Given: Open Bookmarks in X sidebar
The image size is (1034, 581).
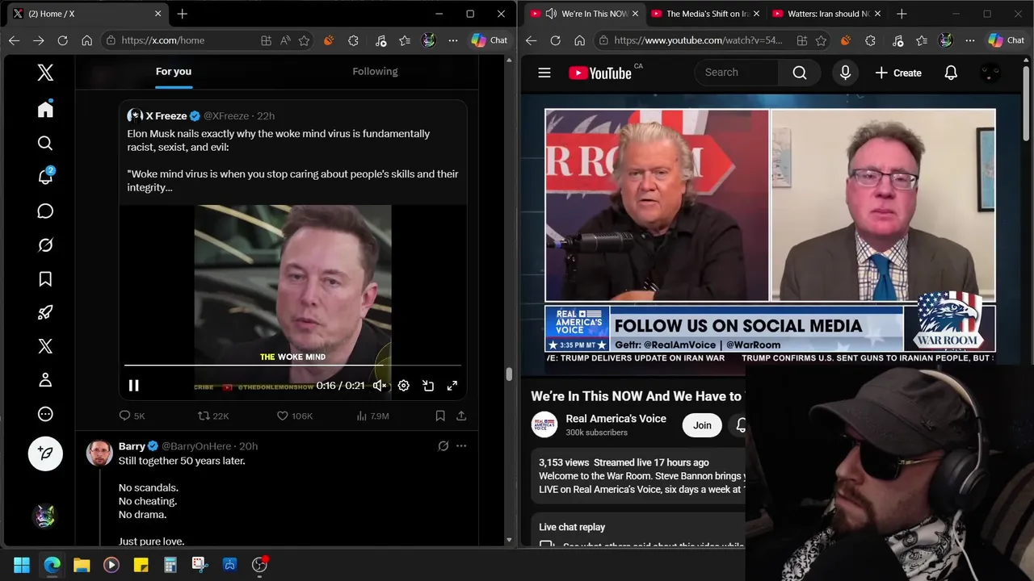Looking at the screenshot, I should click(x=45, y=279).
